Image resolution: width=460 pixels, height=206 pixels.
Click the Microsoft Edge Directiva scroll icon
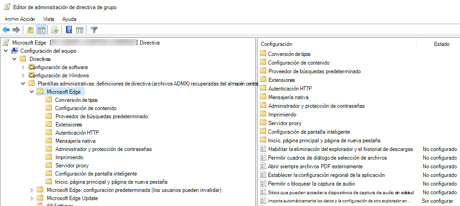(x=5, y=43)
